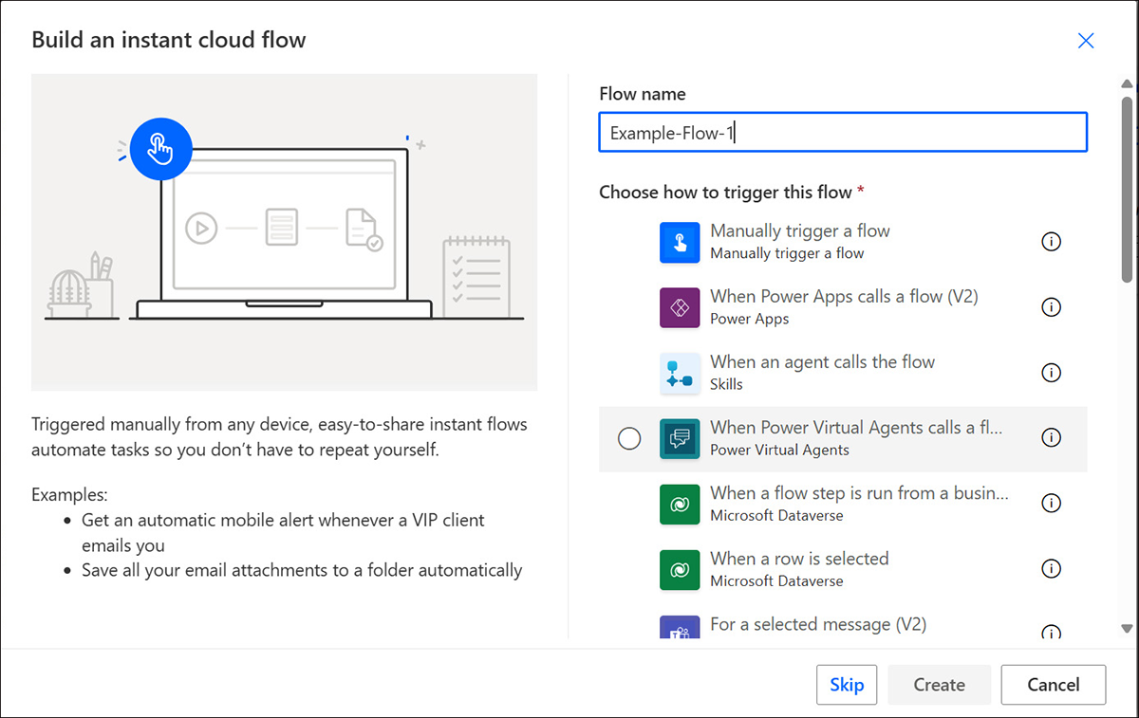Cancel the flow creation dialog
The width and height of the screenshot is (1139, 718).
(1053, 684)
